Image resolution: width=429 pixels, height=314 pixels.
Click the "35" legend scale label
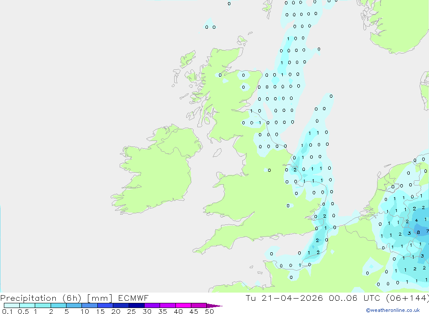[x=163, y=311]
